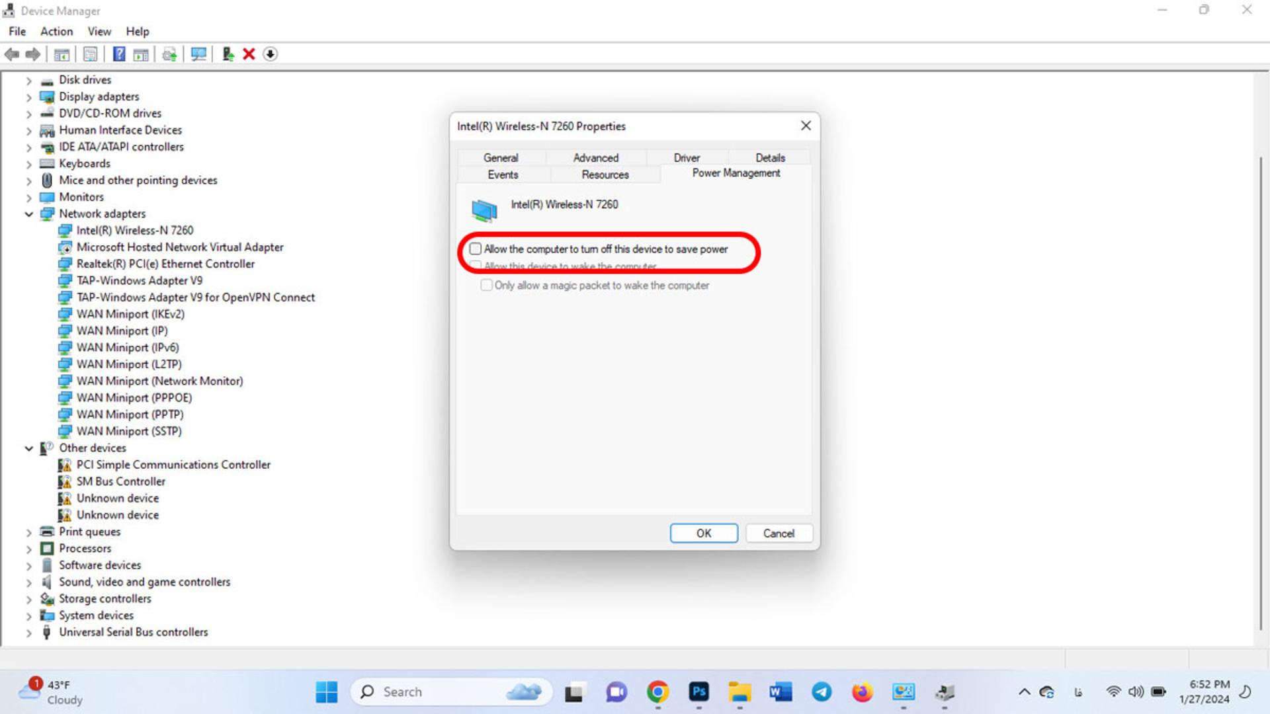Switch to the Events tab
Screen dimensions: 1270x714
pos(503,175)
